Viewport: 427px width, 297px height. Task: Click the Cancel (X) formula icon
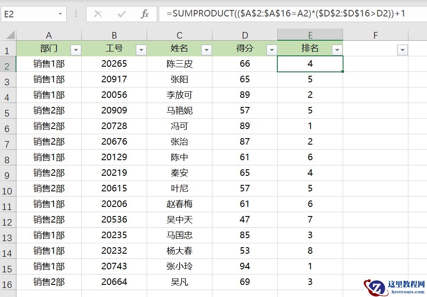pos(98,14)
